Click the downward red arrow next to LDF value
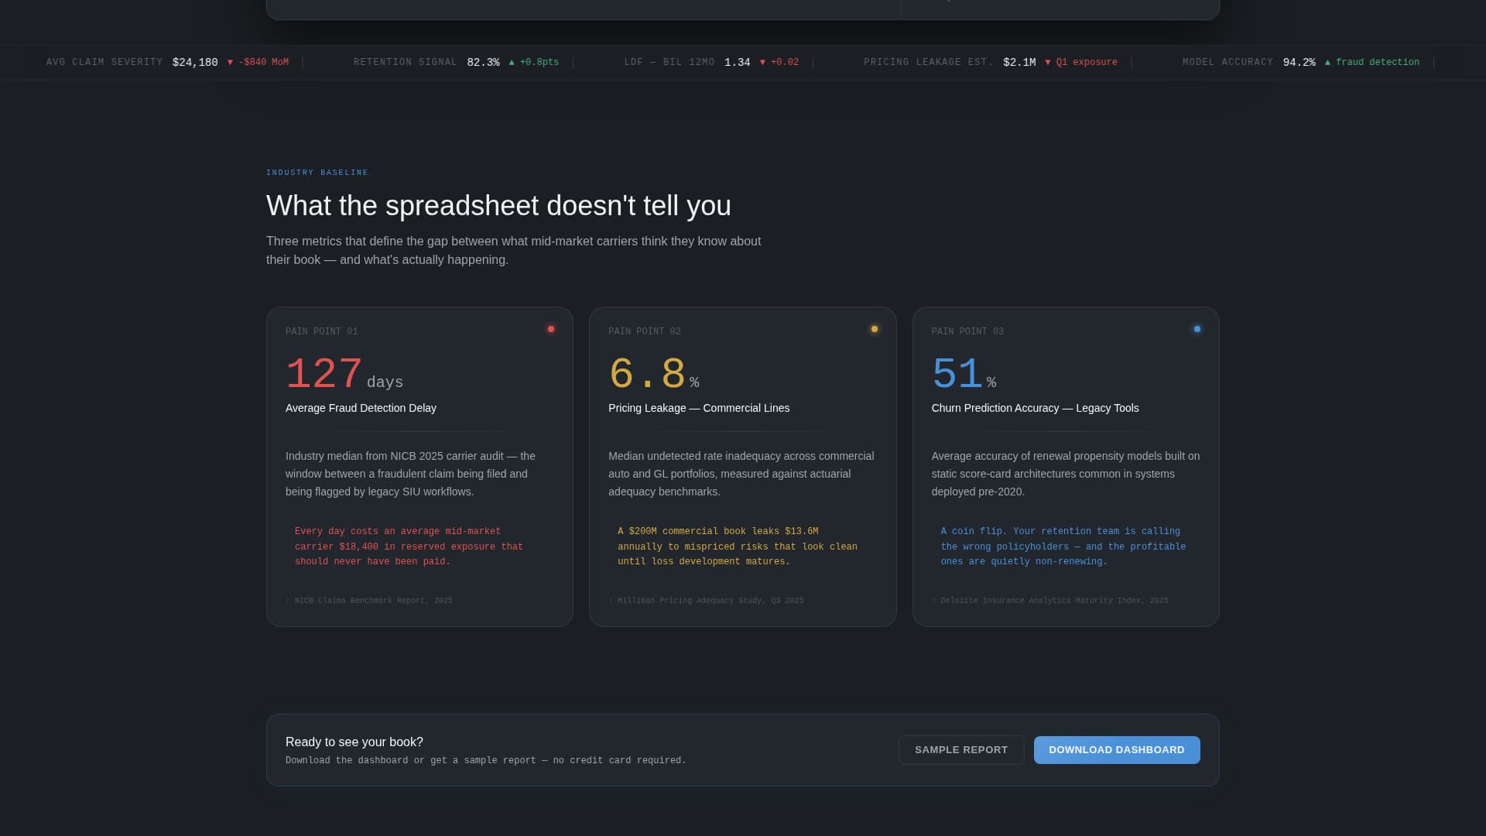The width and height of the screenshot is (1486, 836). [763, 62]
